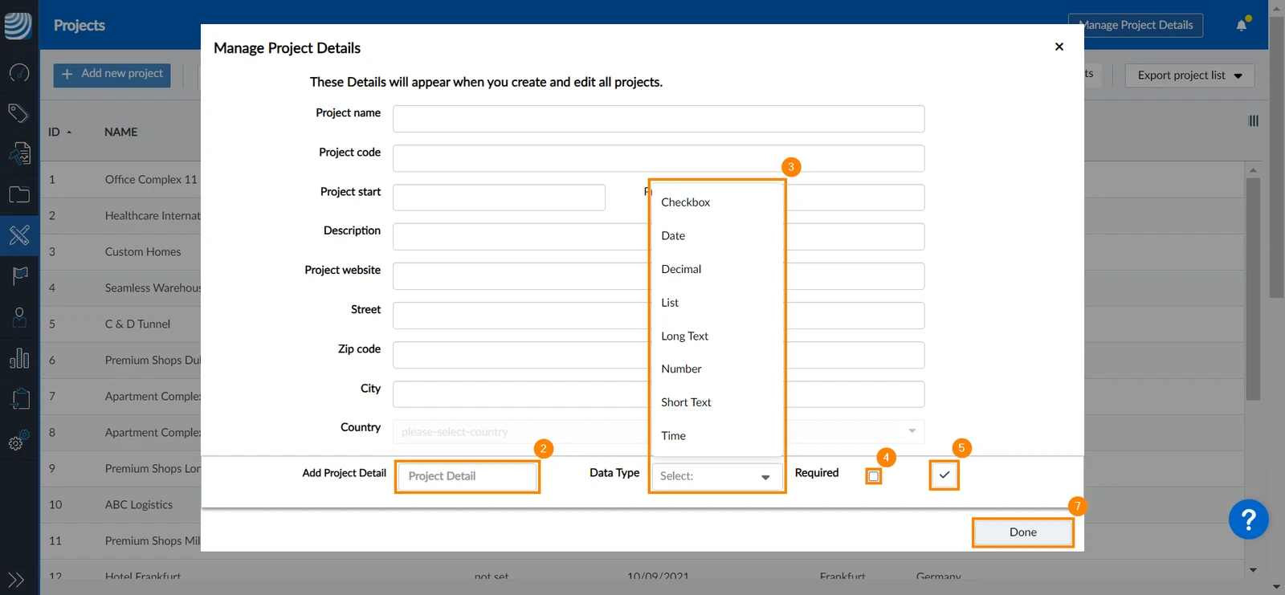Viewport: 1285px width, 595px height.
Task: Confirm new project detail with checkmark button
Action: [x=944, y=475]
